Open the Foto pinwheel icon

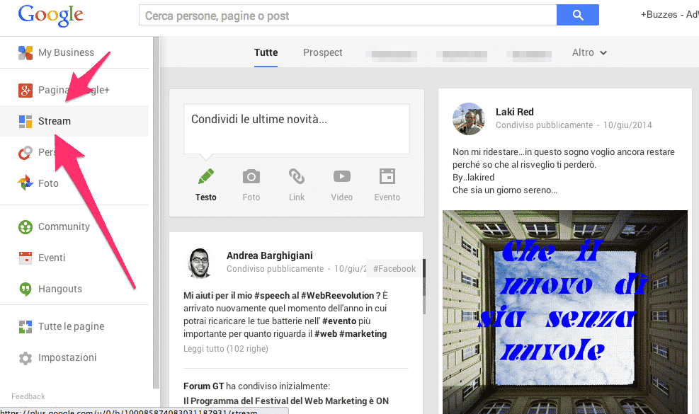click(x=25, y=183)
